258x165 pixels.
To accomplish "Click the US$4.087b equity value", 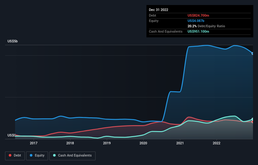I will click(x=196, y=21).
